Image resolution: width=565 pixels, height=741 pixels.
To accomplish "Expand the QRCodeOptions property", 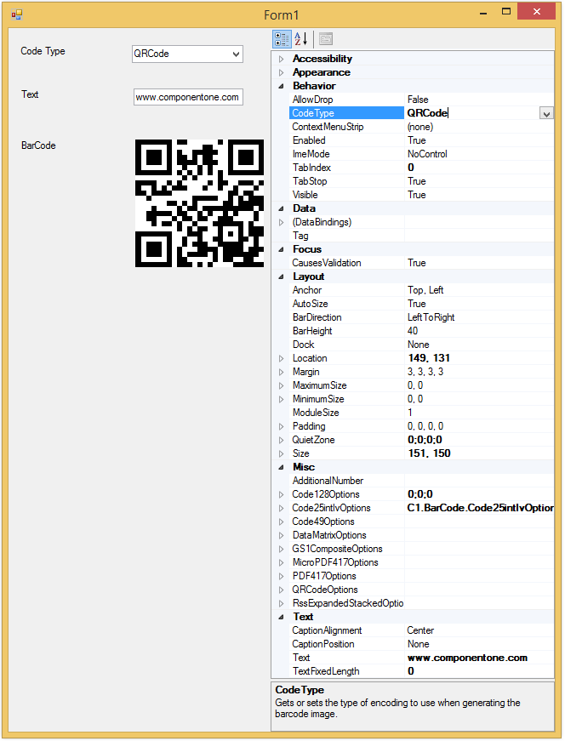I will coord(282,590).
